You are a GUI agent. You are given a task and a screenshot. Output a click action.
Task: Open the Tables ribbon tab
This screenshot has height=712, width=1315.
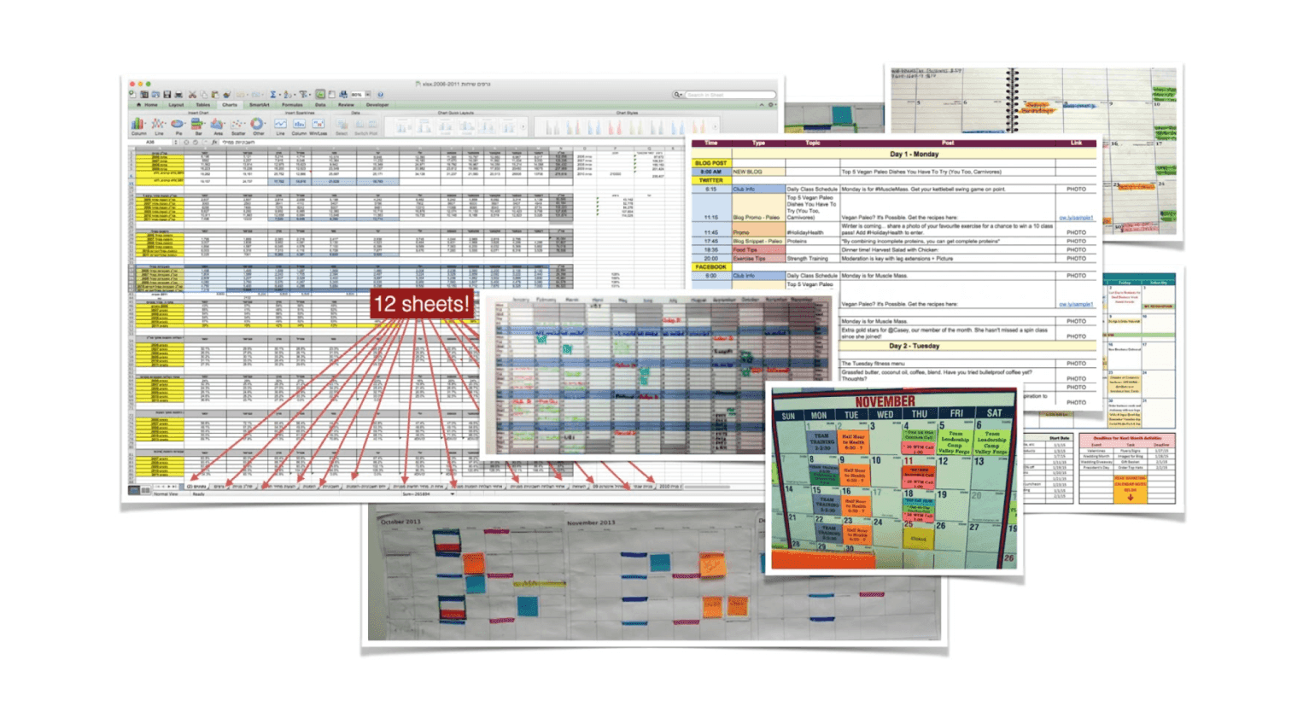click(x=203, y=105)
